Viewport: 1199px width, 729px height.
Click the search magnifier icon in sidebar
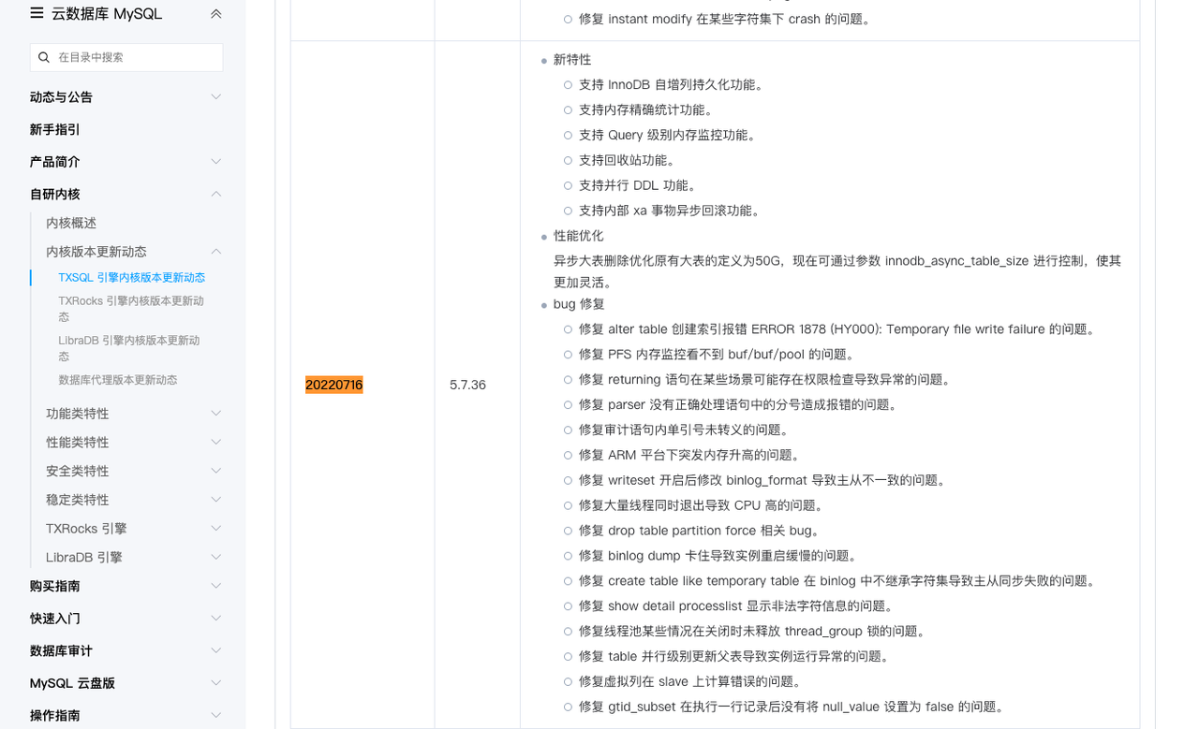coord(44,57)
